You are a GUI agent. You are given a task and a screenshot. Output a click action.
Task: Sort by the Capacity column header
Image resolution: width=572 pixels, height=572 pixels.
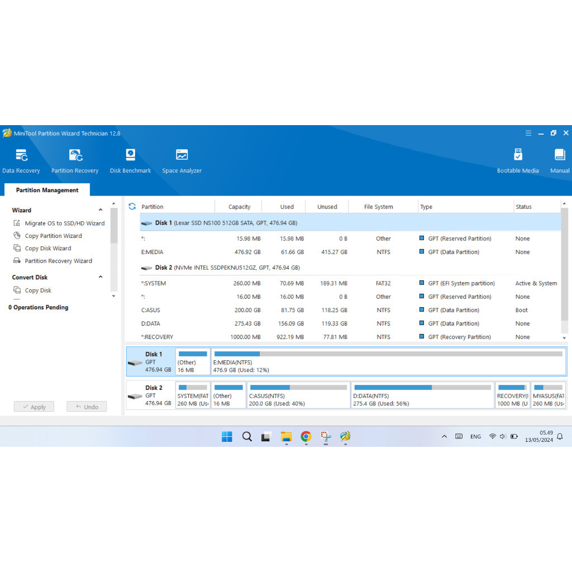click(239, 207)
